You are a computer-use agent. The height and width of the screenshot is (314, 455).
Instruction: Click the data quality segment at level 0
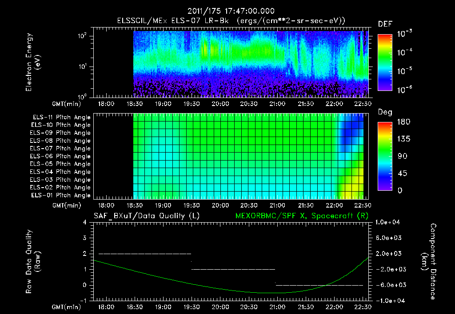click(319, 285)
